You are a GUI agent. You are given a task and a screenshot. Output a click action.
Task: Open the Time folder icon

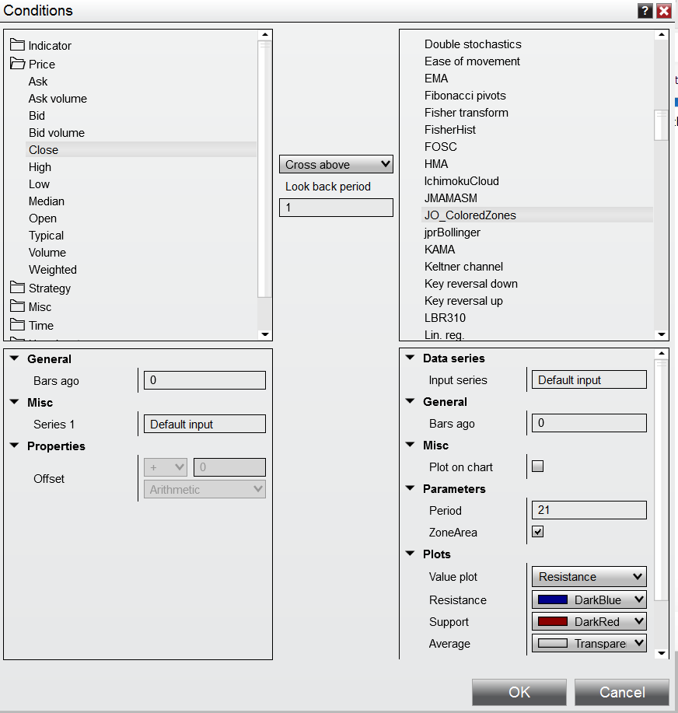17,325
